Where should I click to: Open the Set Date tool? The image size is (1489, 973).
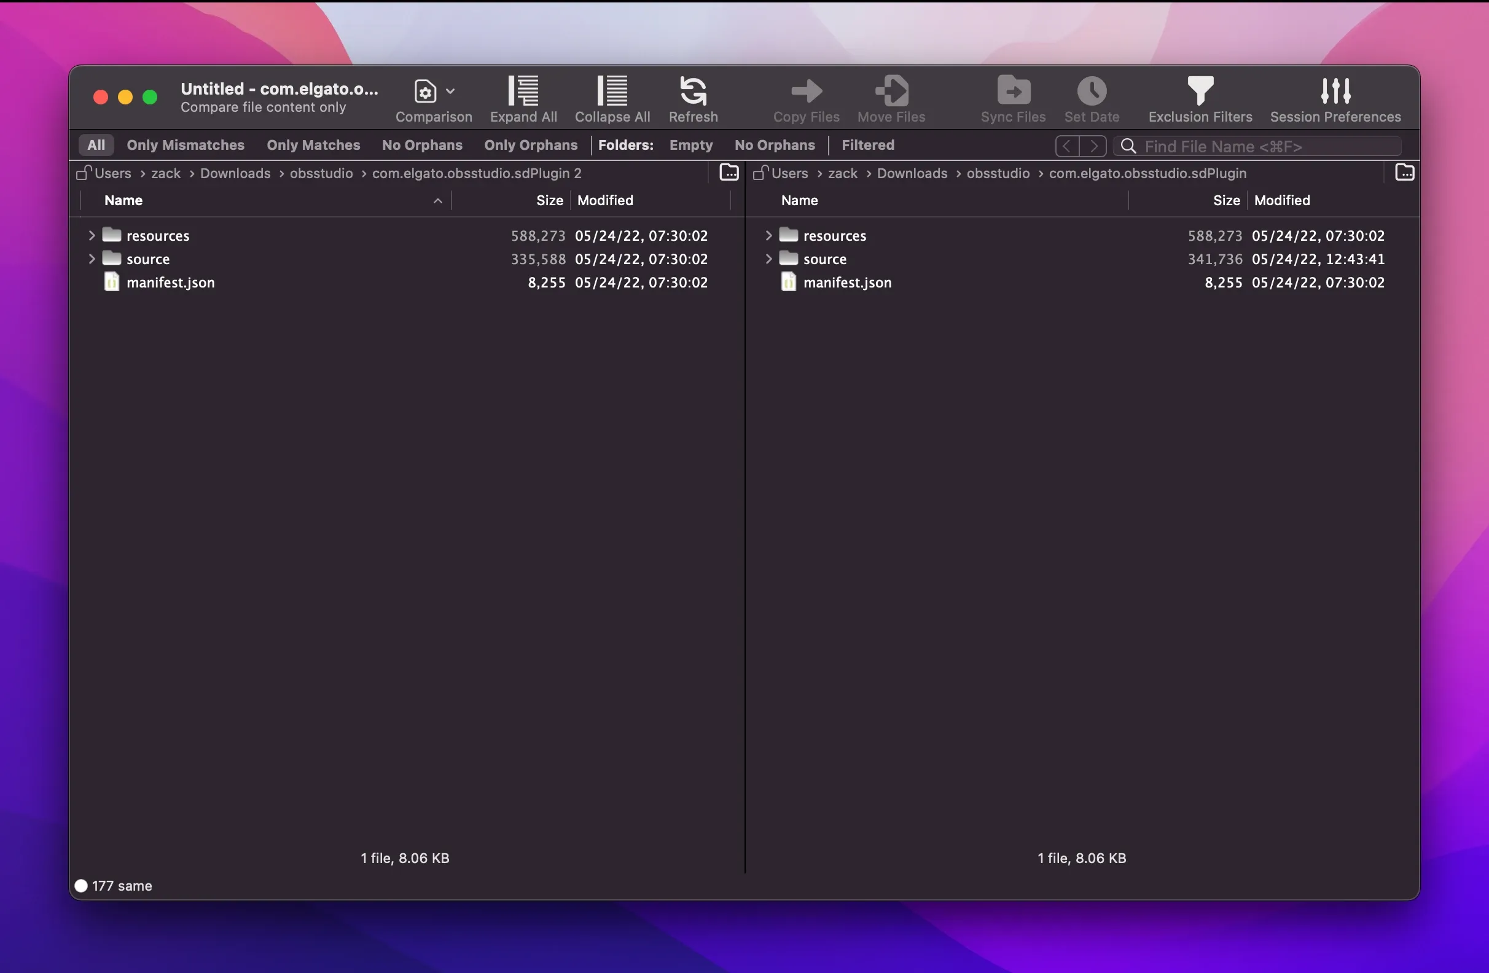(1092, 99)
